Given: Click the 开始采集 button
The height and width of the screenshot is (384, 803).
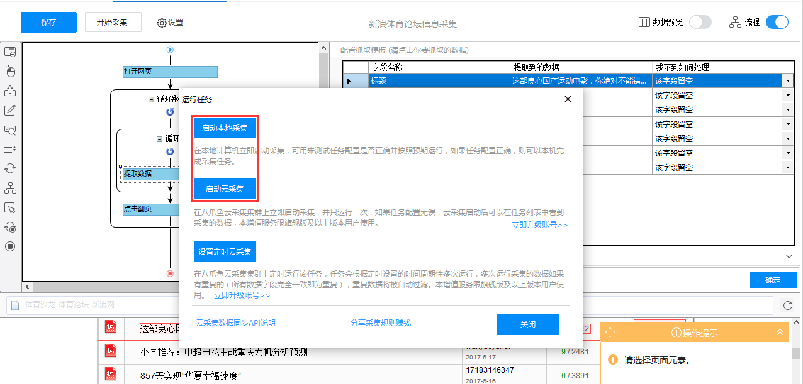Looking at the screenshot, I should pos(113,22).
